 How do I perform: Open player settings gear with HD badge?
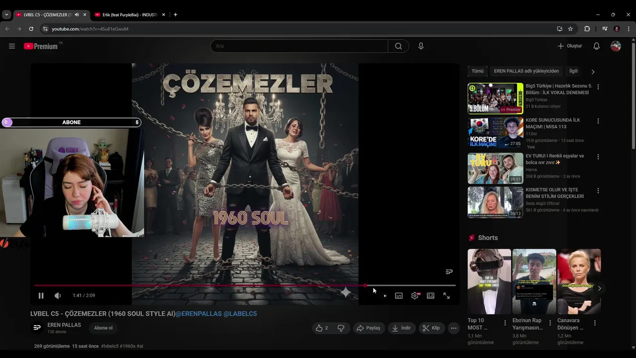coord(415,295)
